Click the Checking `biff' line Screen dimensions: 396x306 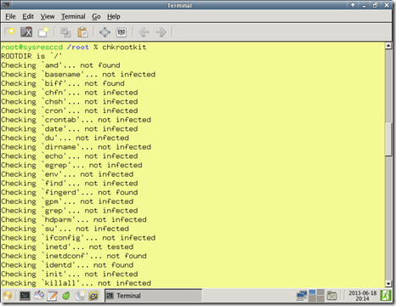pos(63,83)
